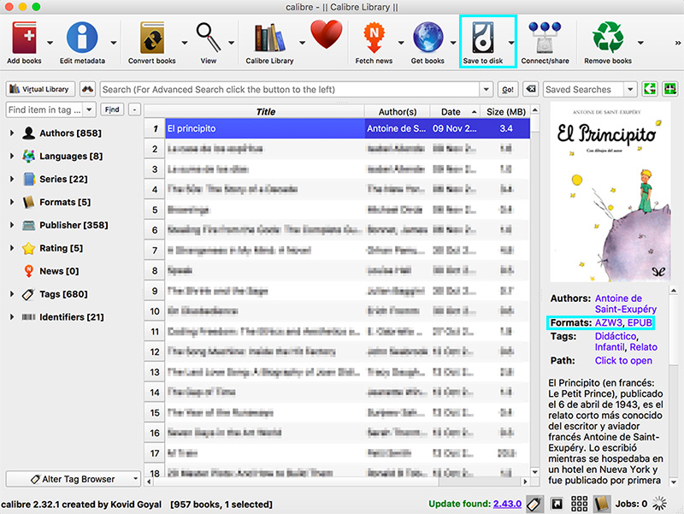The width and height of the screenshot is (684, 514).
Task: Sort by Title column header
Action: point(265,112)
